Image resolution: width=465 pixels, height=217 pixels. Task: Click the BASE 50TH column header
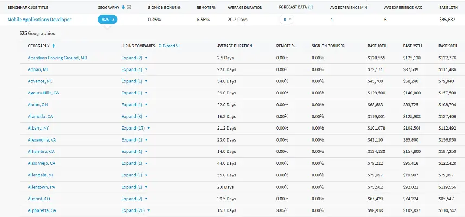pyautogui.click(x=448, y=46)
